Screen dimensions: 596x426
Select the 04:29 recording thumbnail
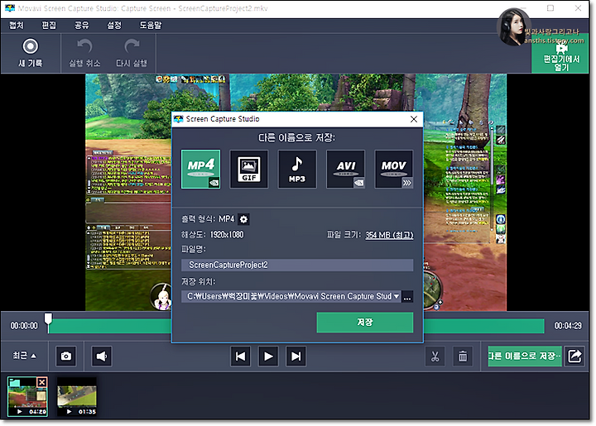(27, 397)
